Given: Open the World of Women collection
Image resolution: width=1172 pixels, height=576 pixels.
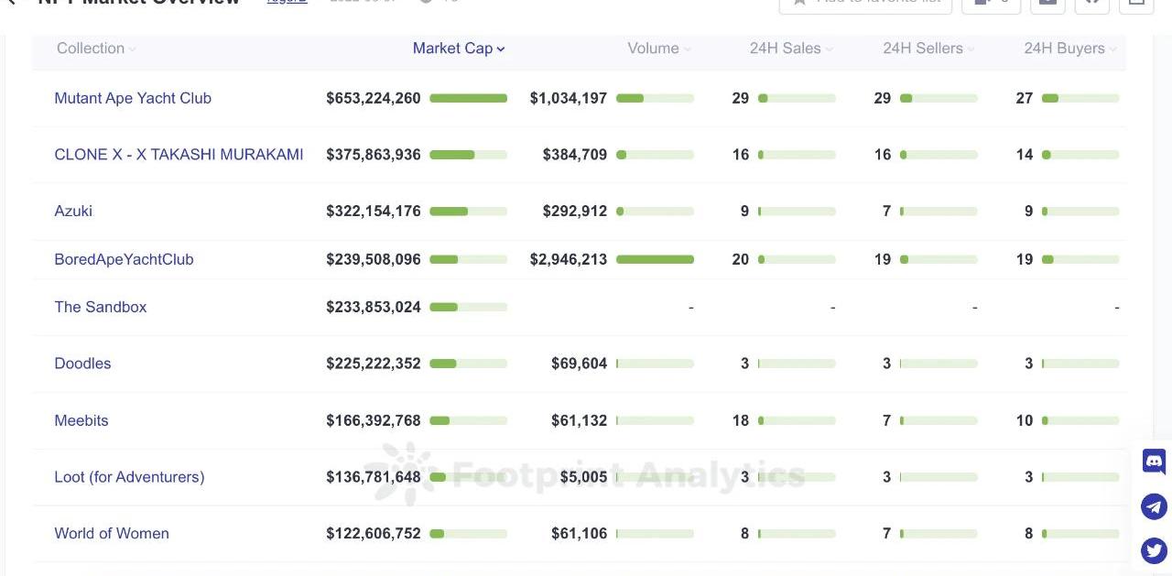Looking at the screenshot, I should 112,533.
